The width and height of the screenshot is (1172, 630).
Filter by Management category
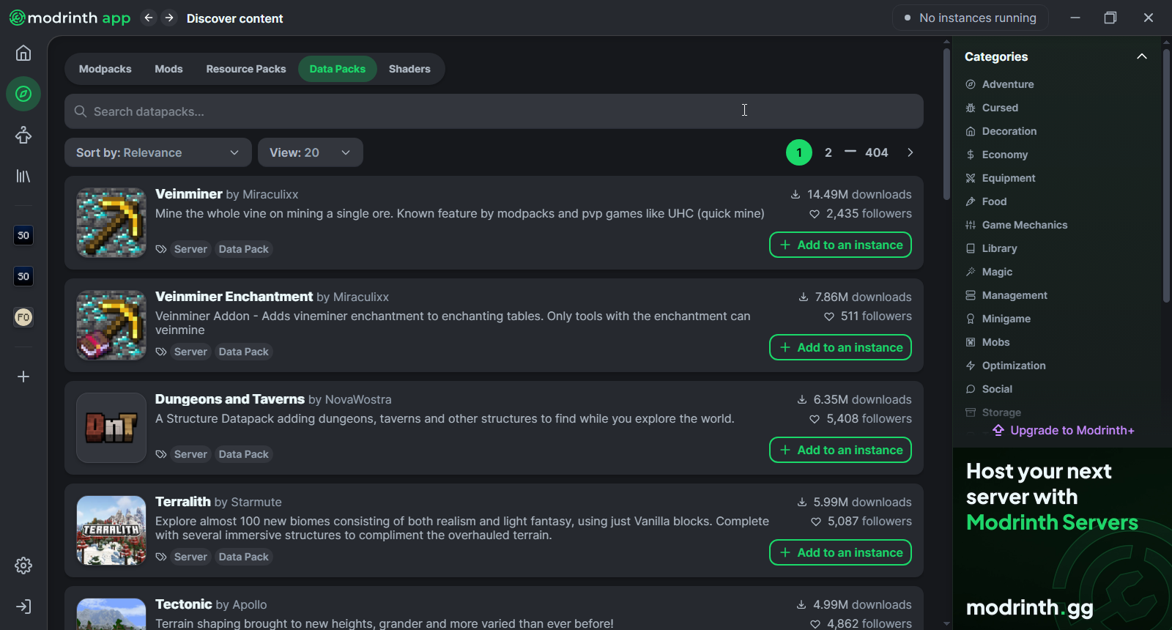click(x=1006, y=295)
